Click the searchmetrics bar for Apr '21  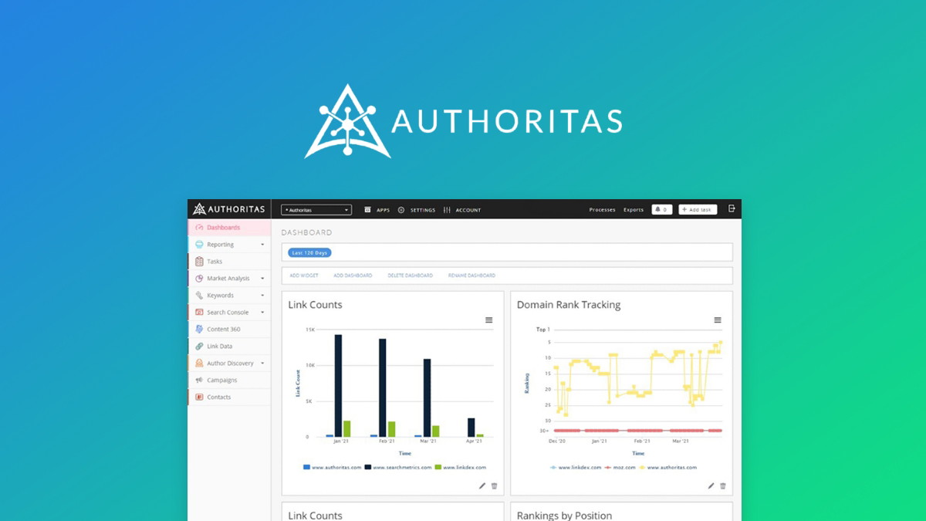pos(471,428)
